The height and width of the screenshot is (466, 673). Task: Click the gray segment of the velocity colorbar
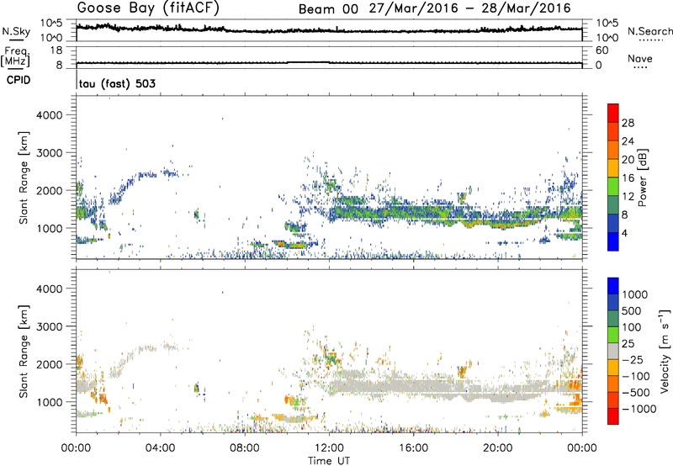pyautogui.click(x=613, y=351)
